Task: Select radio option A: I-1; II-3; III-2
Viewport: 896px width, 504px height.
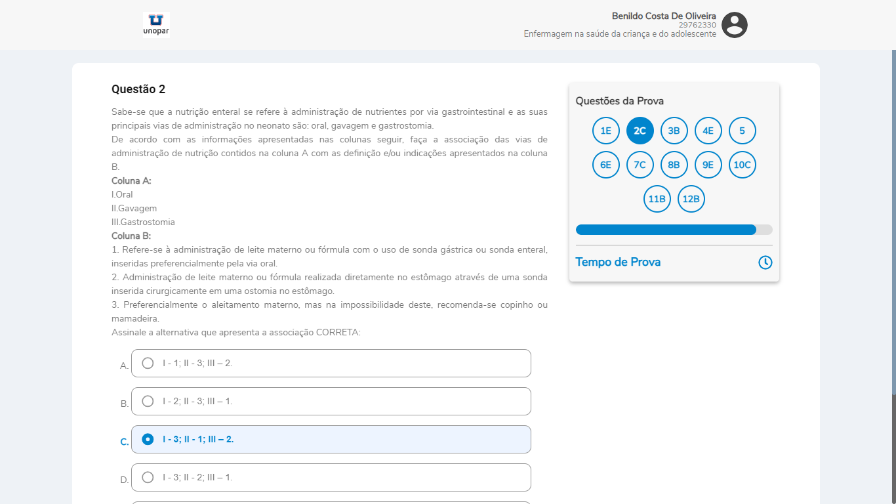Action: tap(148, 363)
